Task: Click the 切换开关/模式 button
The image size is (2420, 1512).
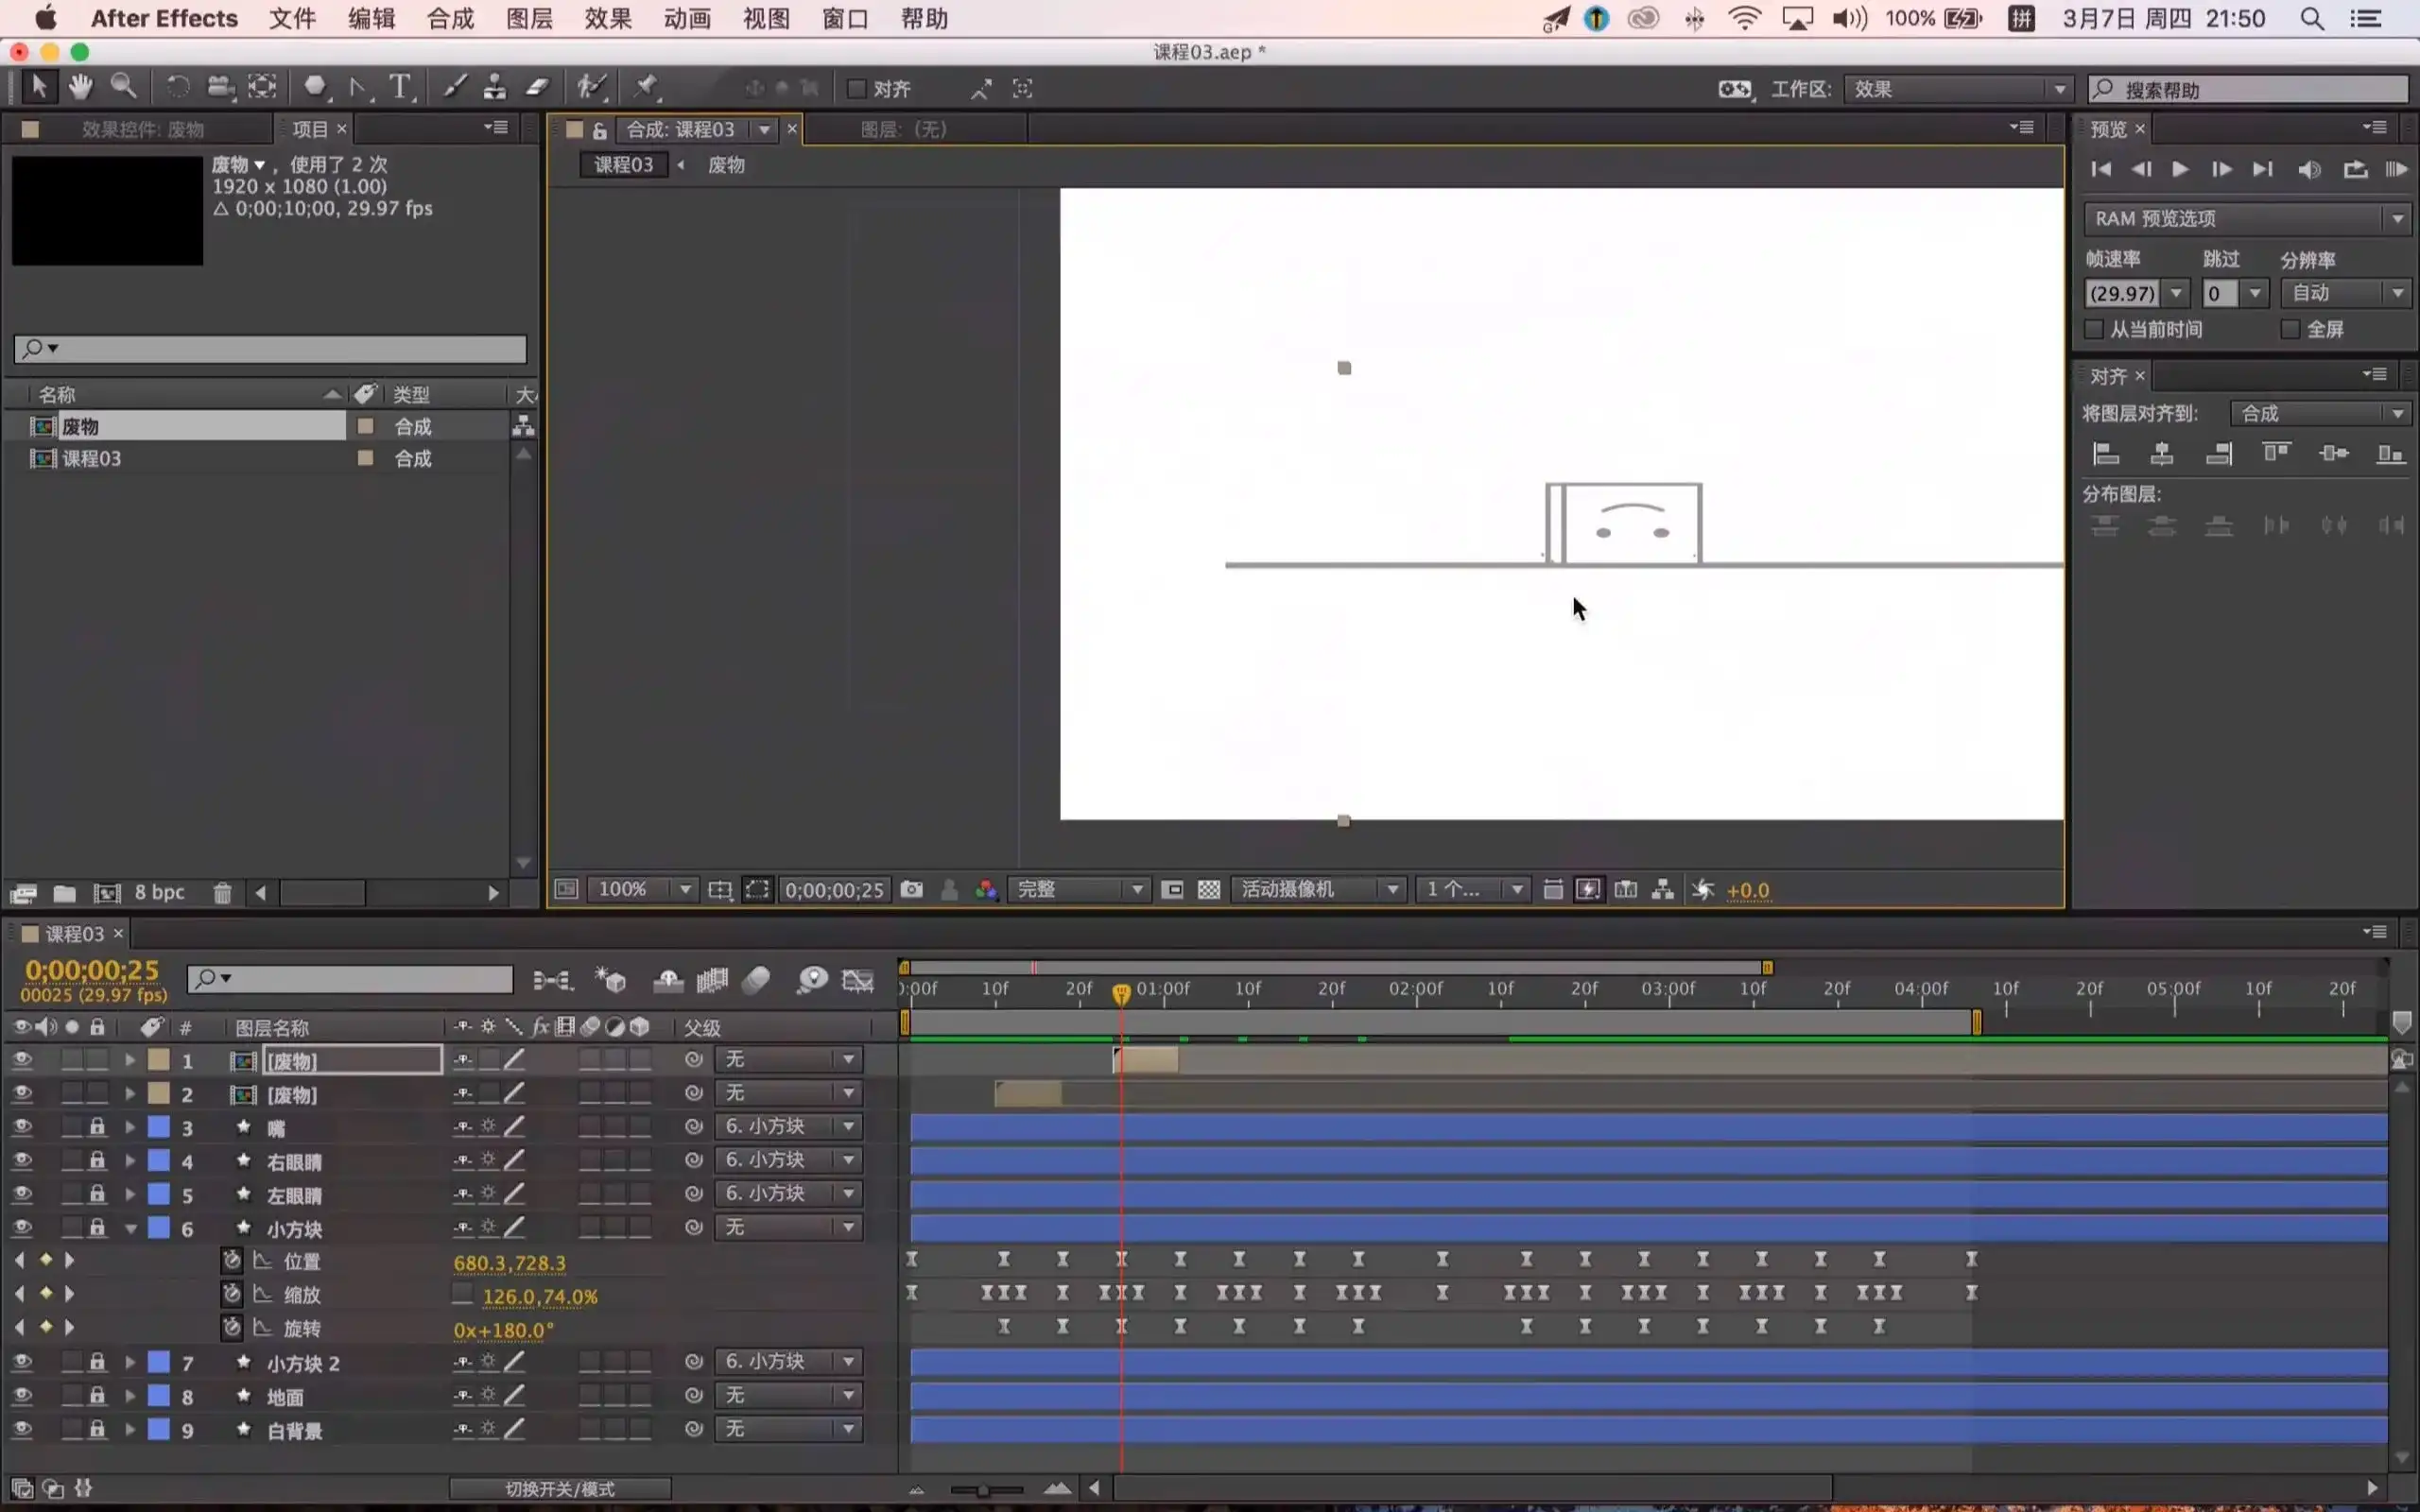Action: click(x=560, y=1488)
